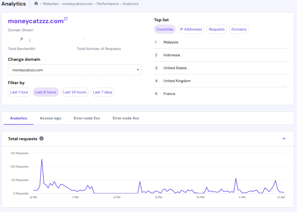The width and height of the screenshot is (297, 212).
Task: Open the Change domain dropdown
Action: [x=75, y=70]
